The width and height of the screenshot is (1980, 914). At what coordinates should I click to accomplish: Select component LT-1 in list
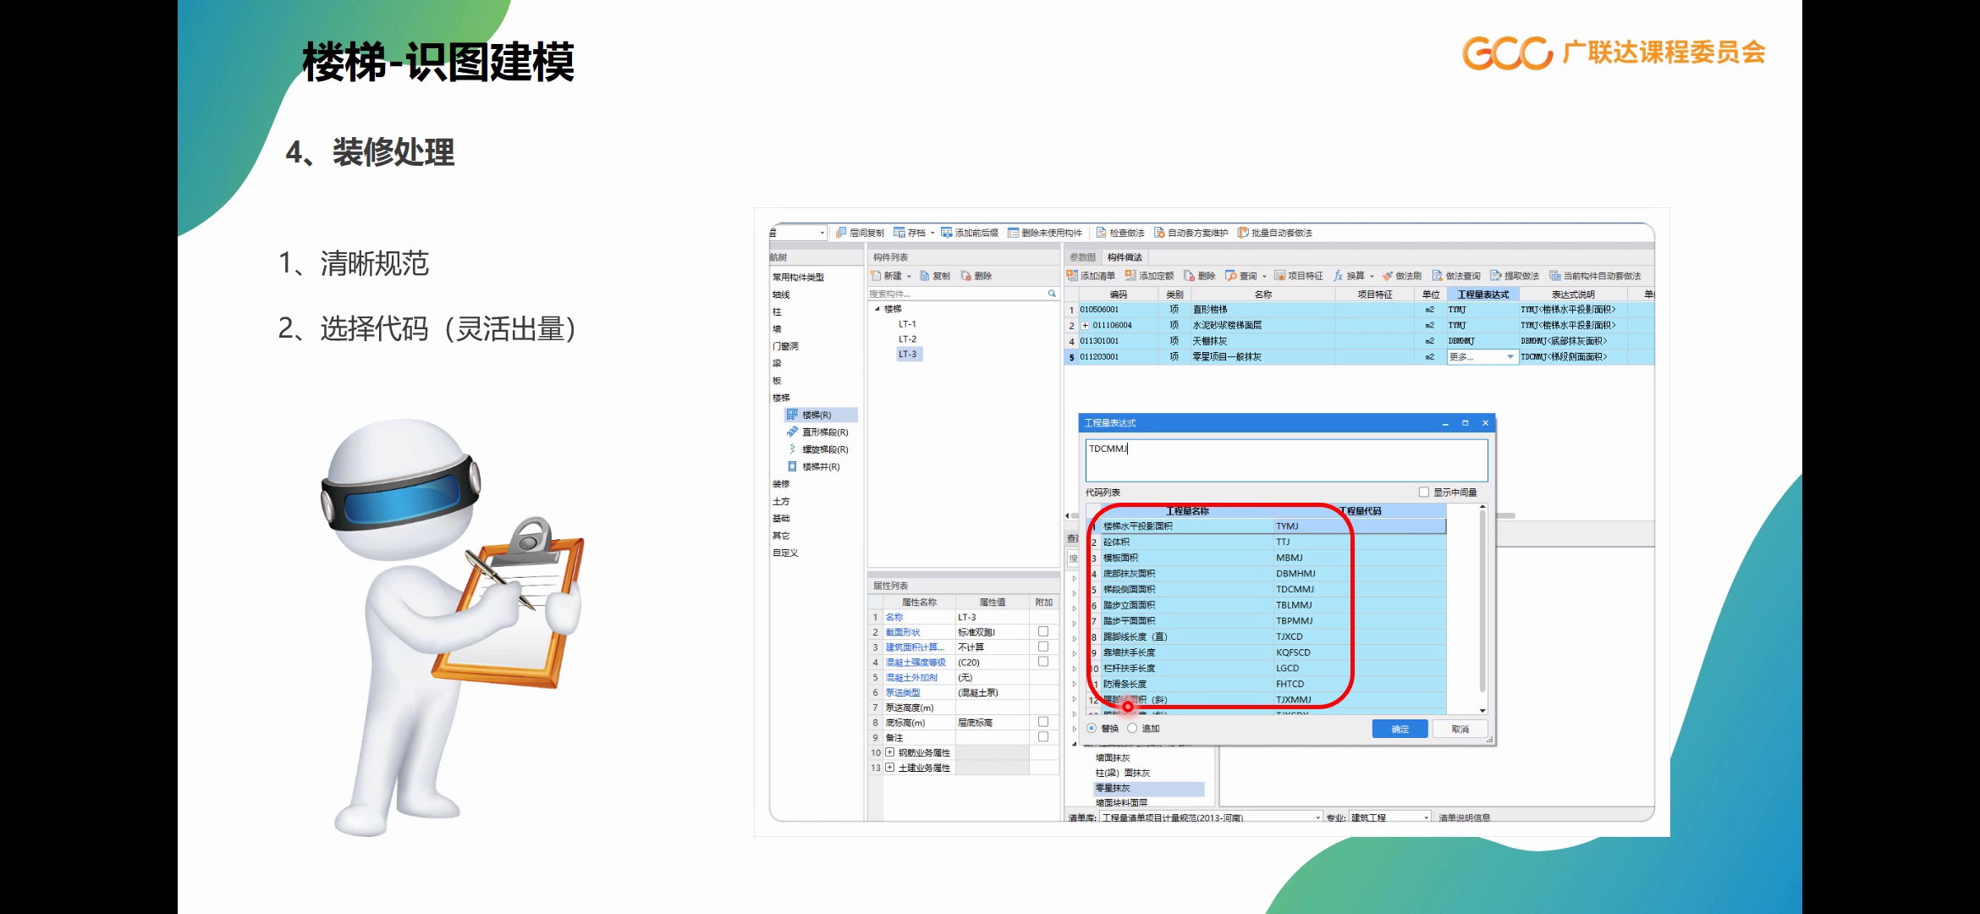pyautogui.click(x=907, y=324)
